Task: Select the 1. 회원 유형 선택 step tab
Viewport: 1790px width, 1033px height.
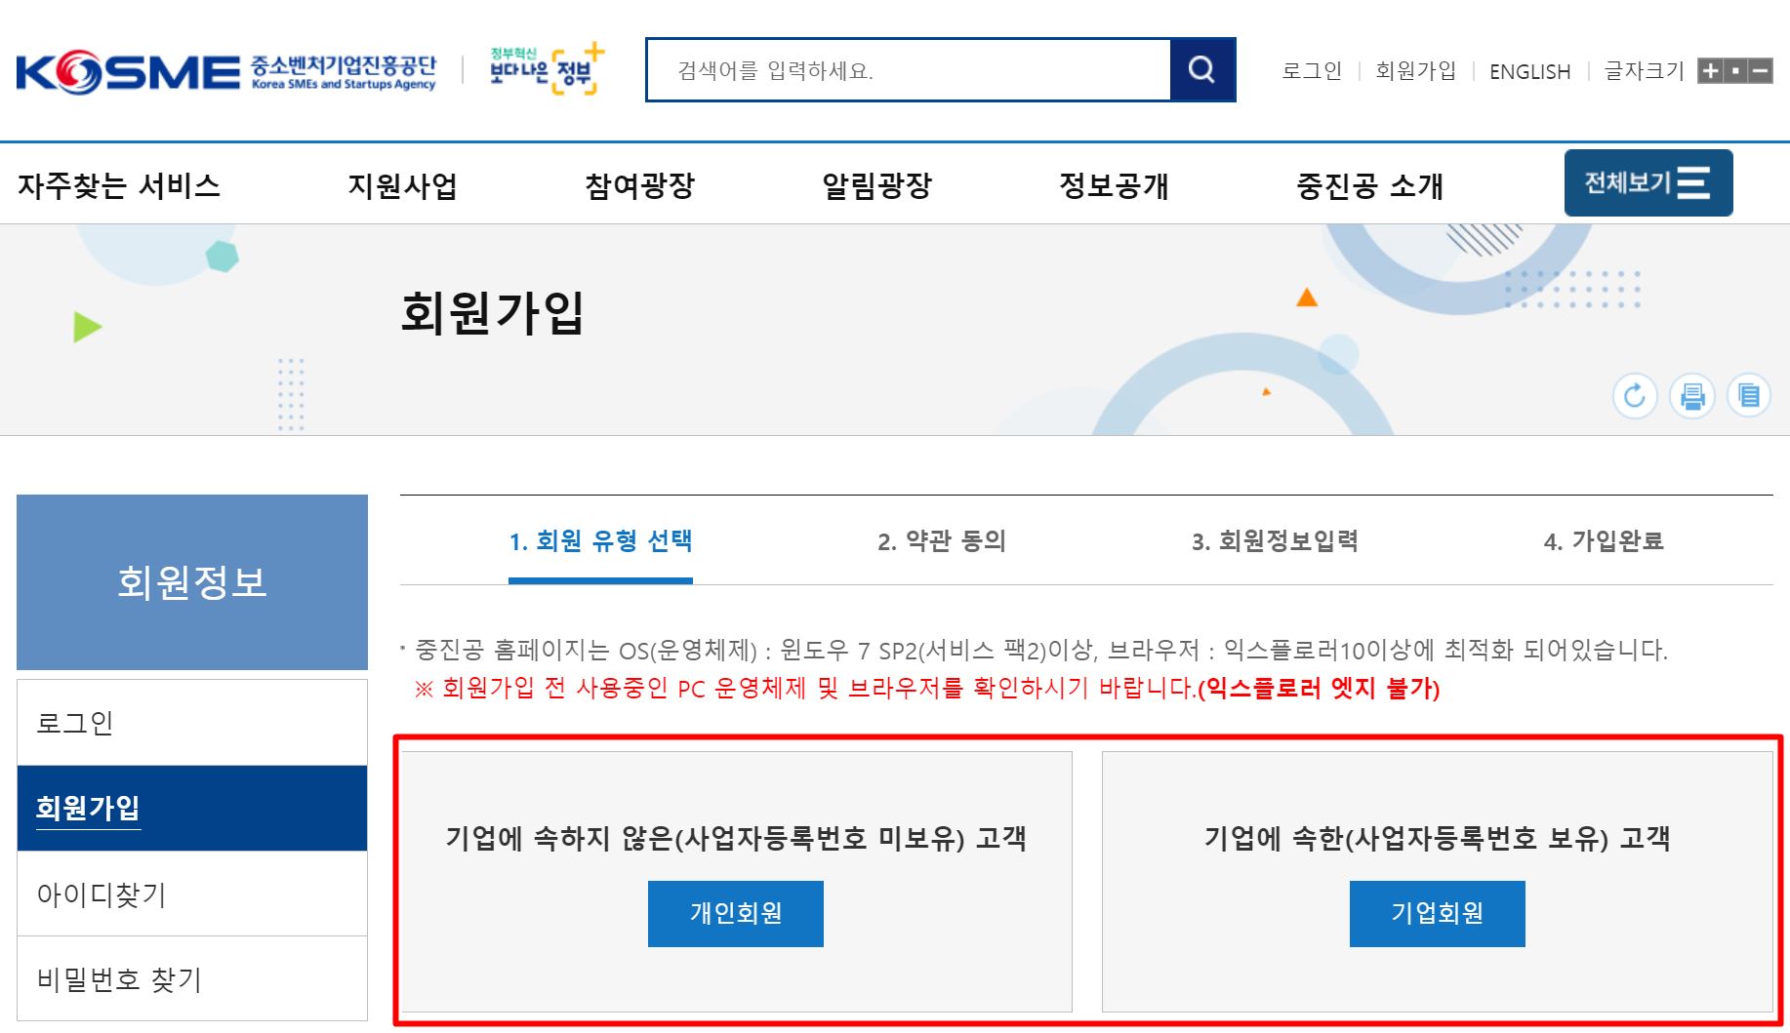Action: pos(601,543)
